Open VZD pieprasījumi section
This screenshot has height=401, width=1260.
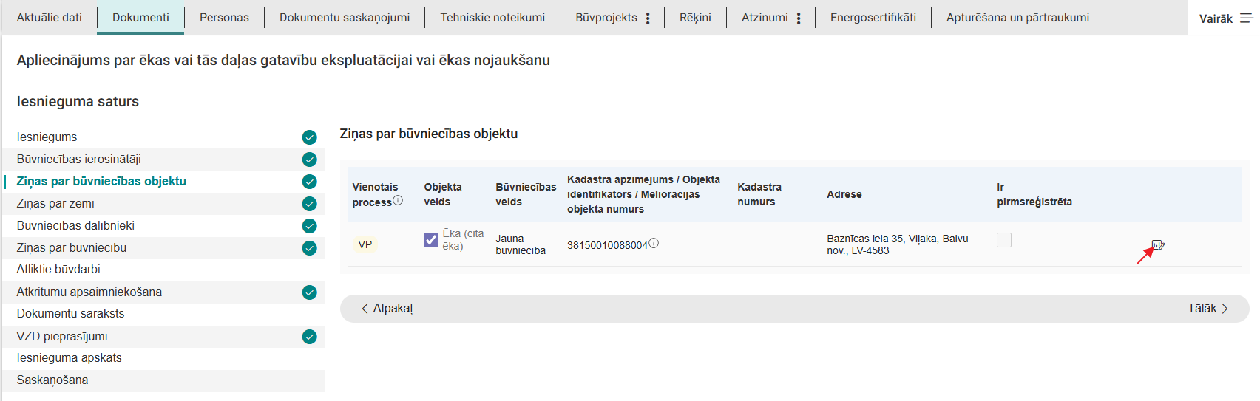pyautogui.click(x=163, y=337)
